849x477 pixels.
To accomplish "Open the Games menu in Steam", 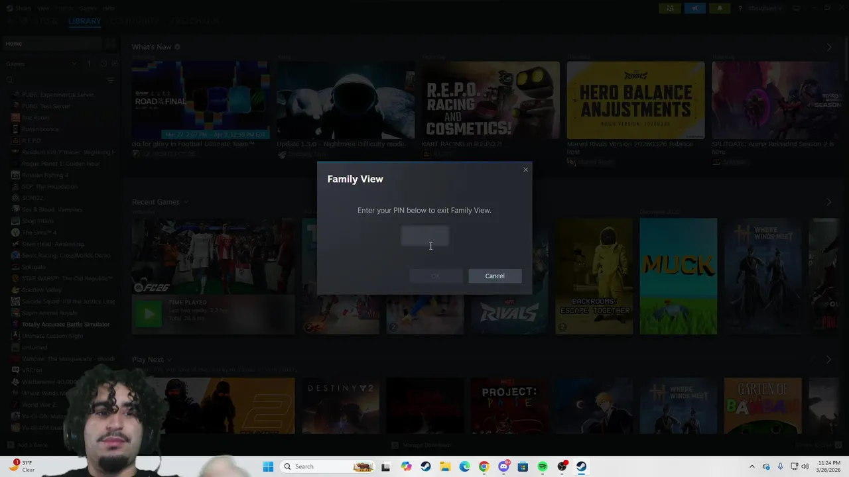I will coord(88,8).
